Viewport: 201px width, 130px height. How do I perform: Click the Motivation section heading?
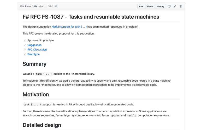tap(36, 94)
